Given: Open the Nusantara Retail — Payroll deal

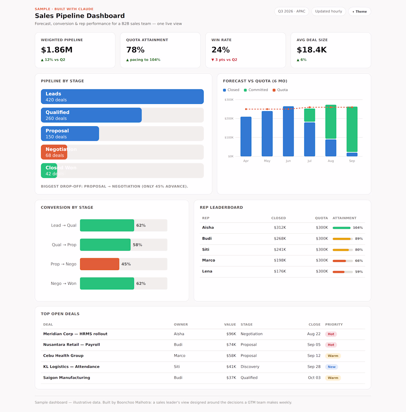Looking at the screenshot, I should pos(72,345).
